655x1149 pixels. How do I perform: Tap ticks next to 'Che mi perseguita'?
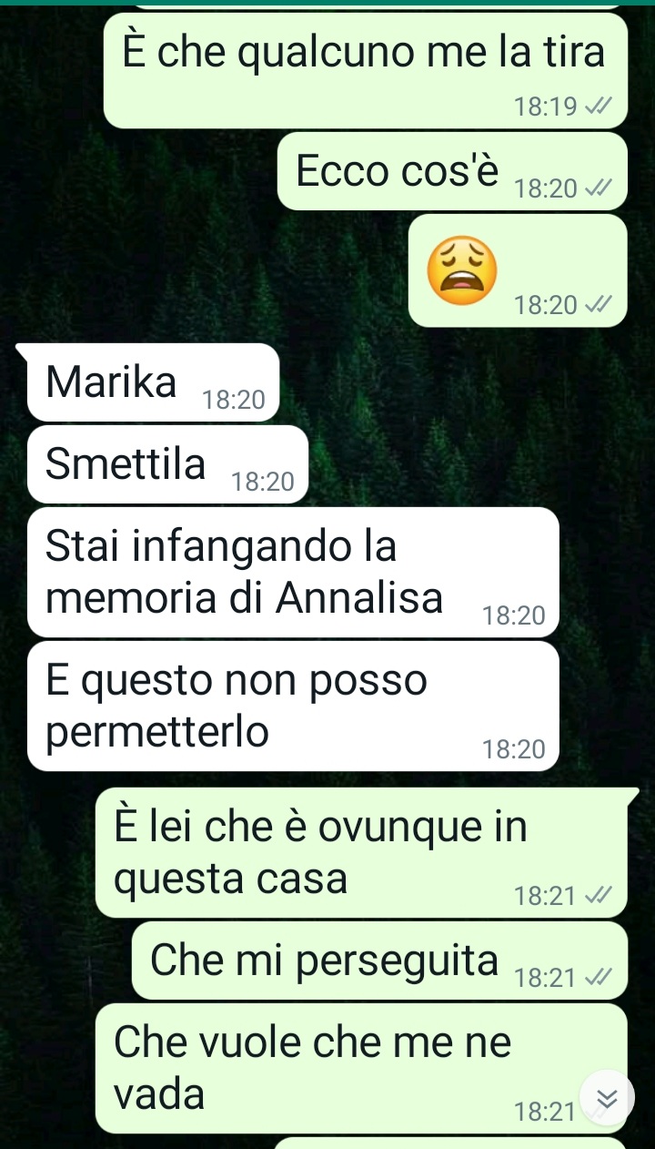click(x=596, y=978)
